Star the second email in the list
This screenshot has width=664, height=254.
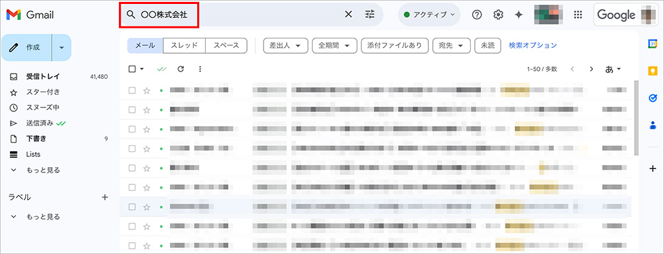coord(147,110)
